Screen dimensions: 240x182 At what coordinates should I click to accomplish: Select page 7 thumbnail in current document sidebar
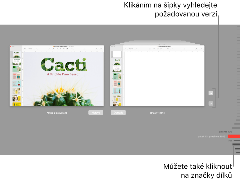(x=16, y=98)
